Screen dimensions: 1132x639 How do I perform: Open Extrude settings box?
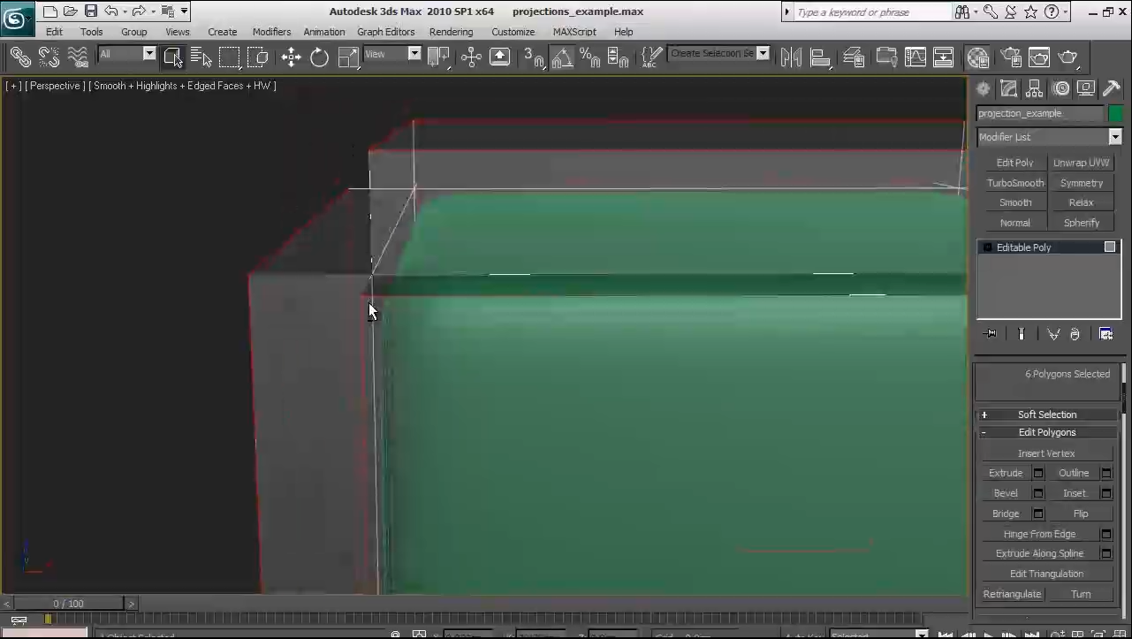point(1038,474)
